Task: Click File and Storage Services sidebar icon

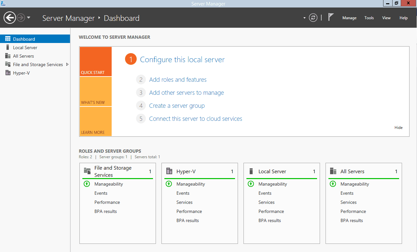Action: click(8, 64)
